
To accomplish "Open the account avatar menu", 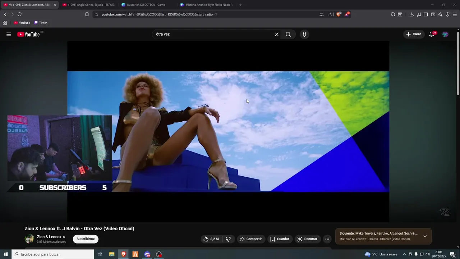I will click(x=445, y=34).
